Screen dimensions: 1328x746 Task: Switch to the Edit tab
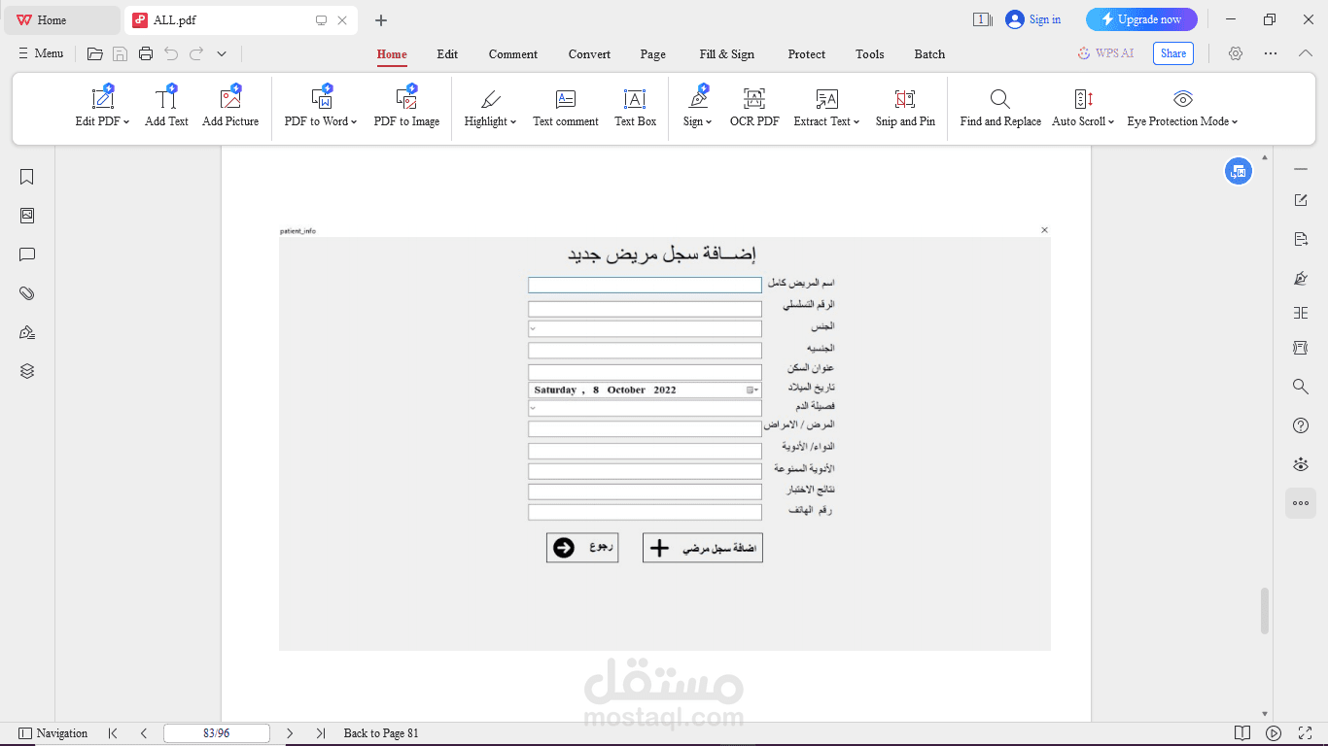click(x=447, y=54)
